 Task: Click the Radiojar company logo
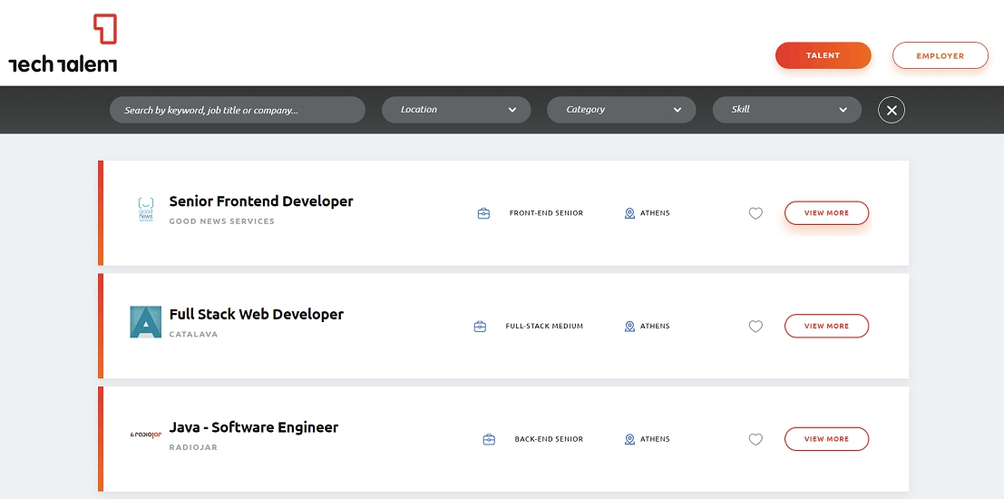point(145,435)
